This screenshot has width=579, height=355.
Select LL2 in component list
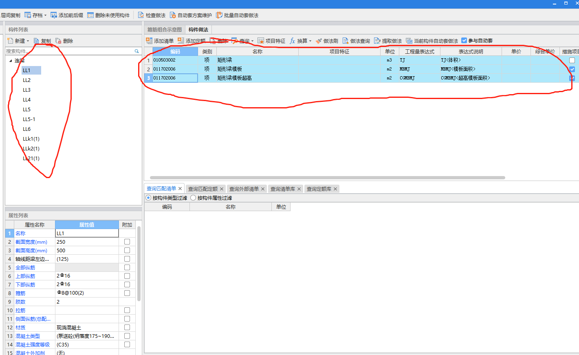(x=26, y=80)
